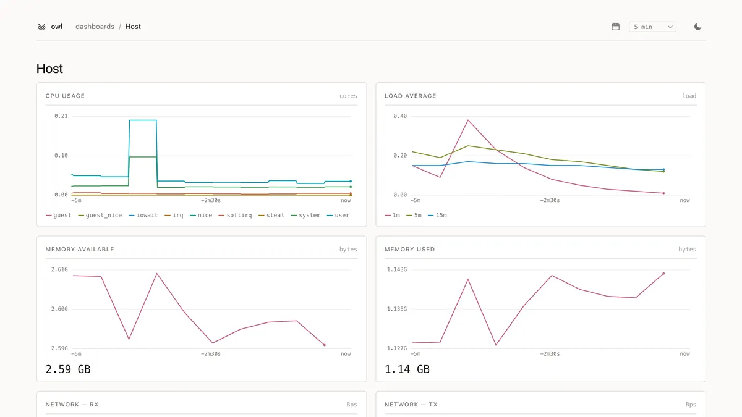Viewport: 742px width, 417px height.
Task: Click the owl logo icon
Action: (x=41, y=27)
